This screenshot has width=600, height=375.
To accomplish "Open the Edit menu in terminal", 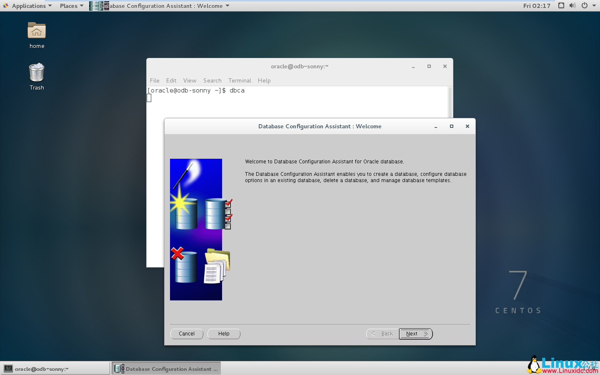I will [171, 80].
